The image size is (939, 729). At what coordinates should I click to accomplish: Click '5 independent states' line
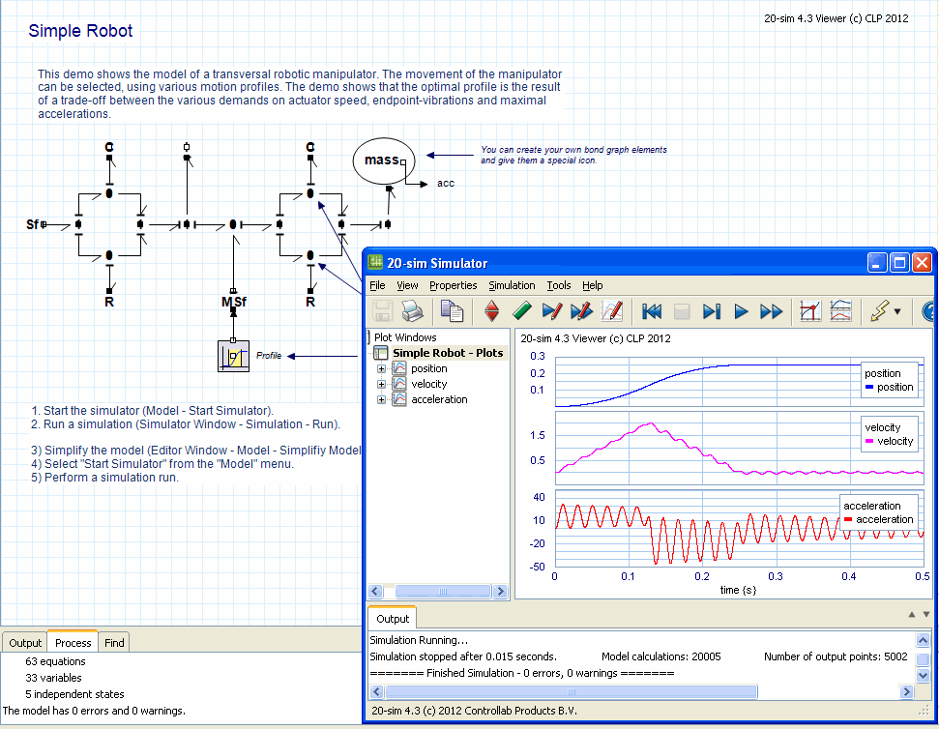tap(74, 694)
